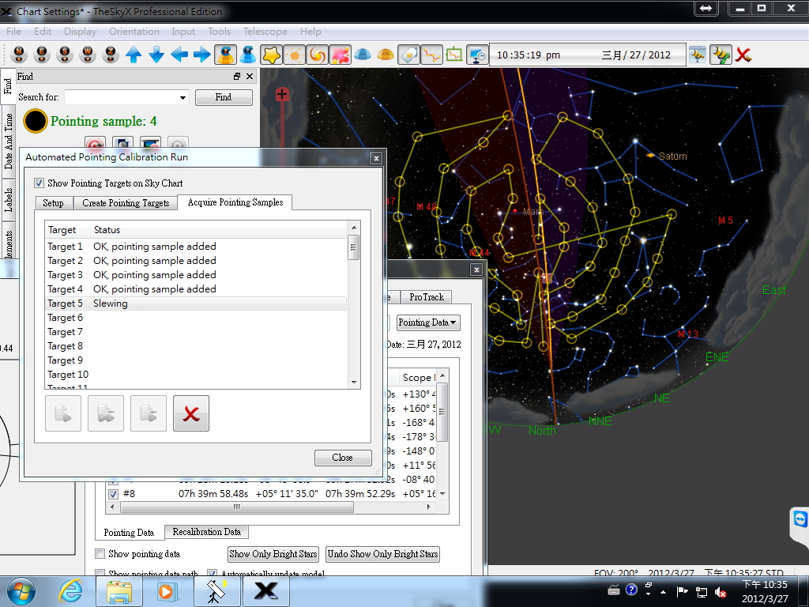
Task: Click the blue dome grid icon
Action: tap(363, 55)
